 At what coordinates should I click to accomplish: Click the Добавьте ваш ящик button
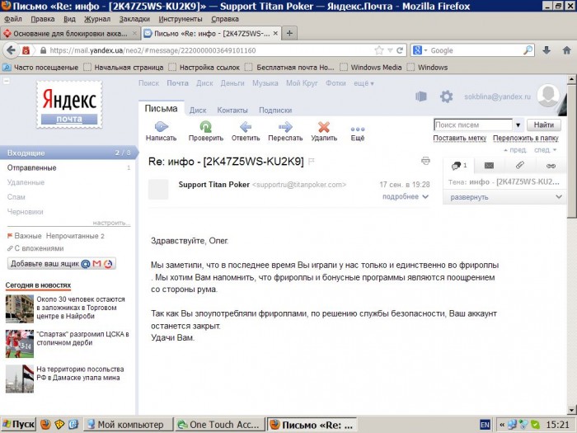62,264
